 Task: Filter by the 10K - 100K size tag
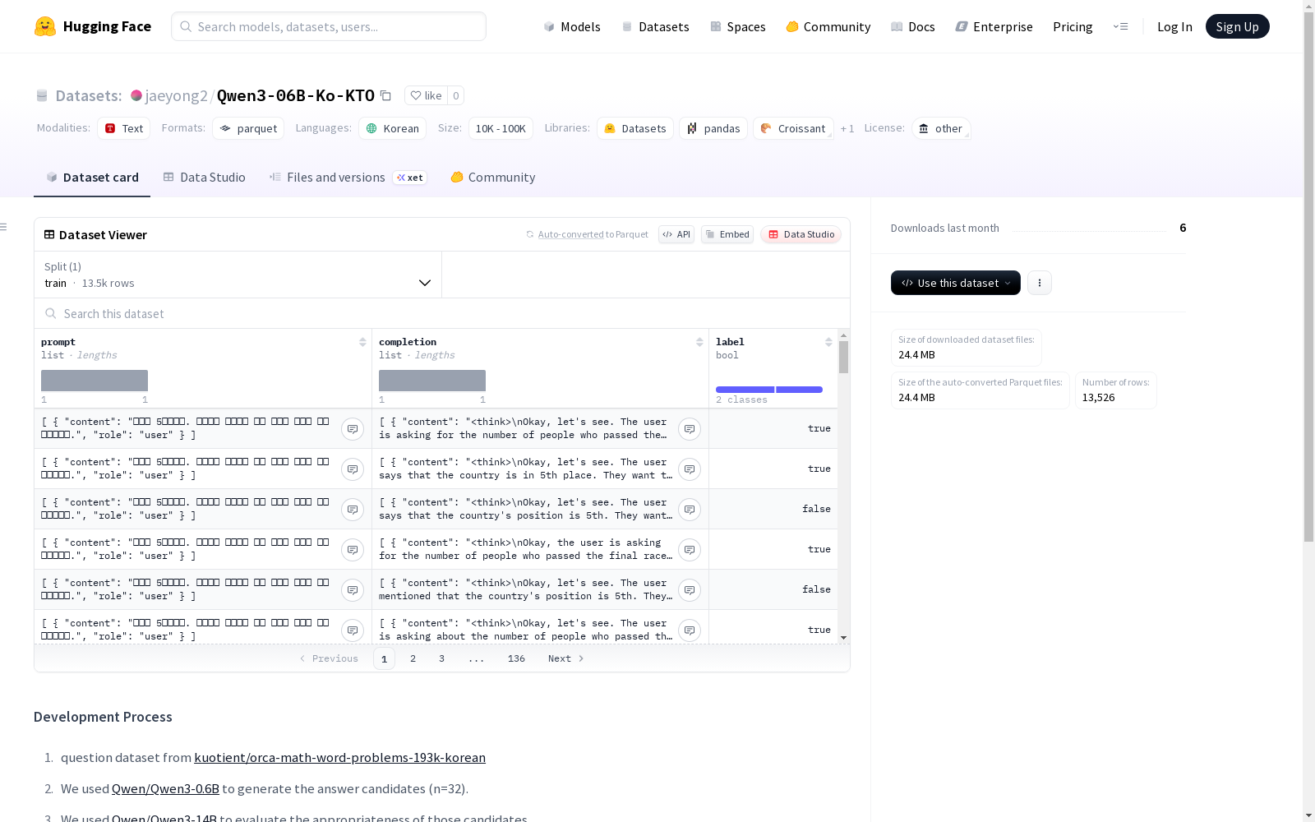pyautogui.click(x=501, y=128)
